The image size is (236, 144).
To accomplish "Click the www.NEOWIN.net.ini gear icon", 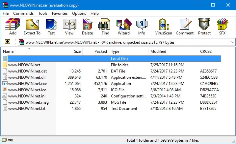I will pos(5,96).
